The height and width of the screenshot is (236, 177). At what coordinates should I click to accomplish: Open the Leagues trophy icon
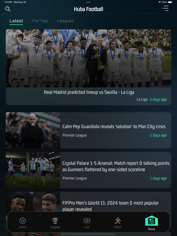click(x=55, y=221)
